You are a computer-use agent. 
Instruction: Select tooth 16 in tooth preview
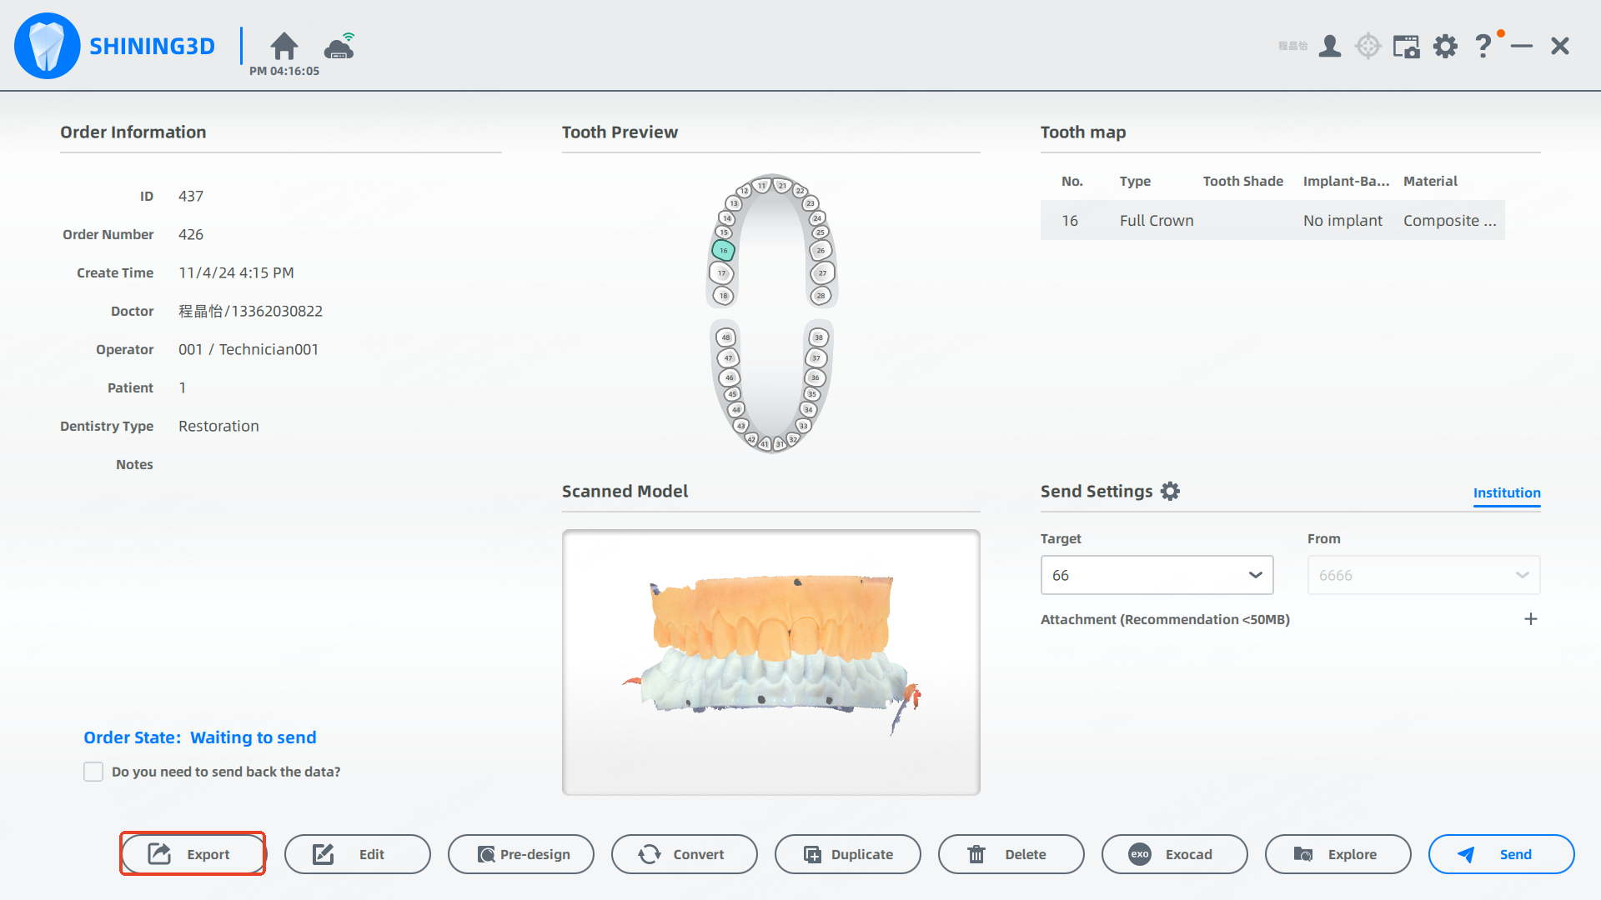[723, 250]
